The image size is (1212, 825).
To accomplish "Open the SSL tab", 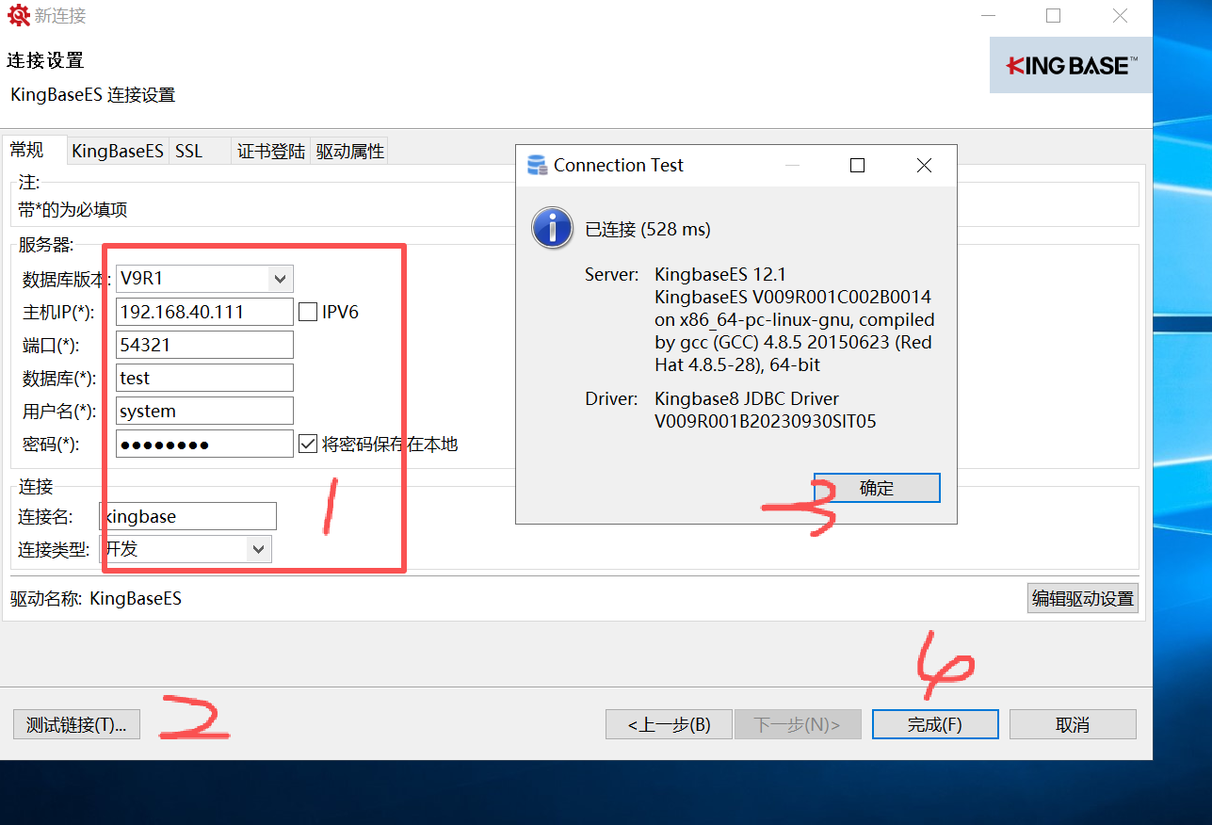I will 189,152.
